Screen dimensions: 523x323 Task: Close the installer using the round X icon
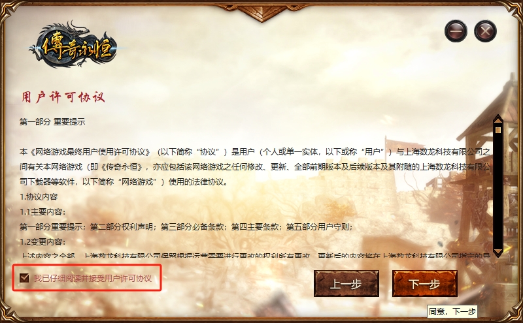[x=485, y=31]
